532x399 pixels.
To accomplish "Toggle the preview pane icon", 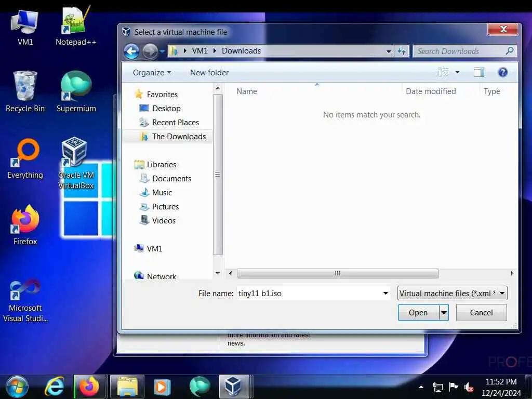I will [x=478, y=72].
